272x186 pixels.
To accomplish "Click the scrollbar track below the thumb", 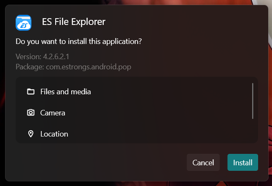I will click(253, 131).
